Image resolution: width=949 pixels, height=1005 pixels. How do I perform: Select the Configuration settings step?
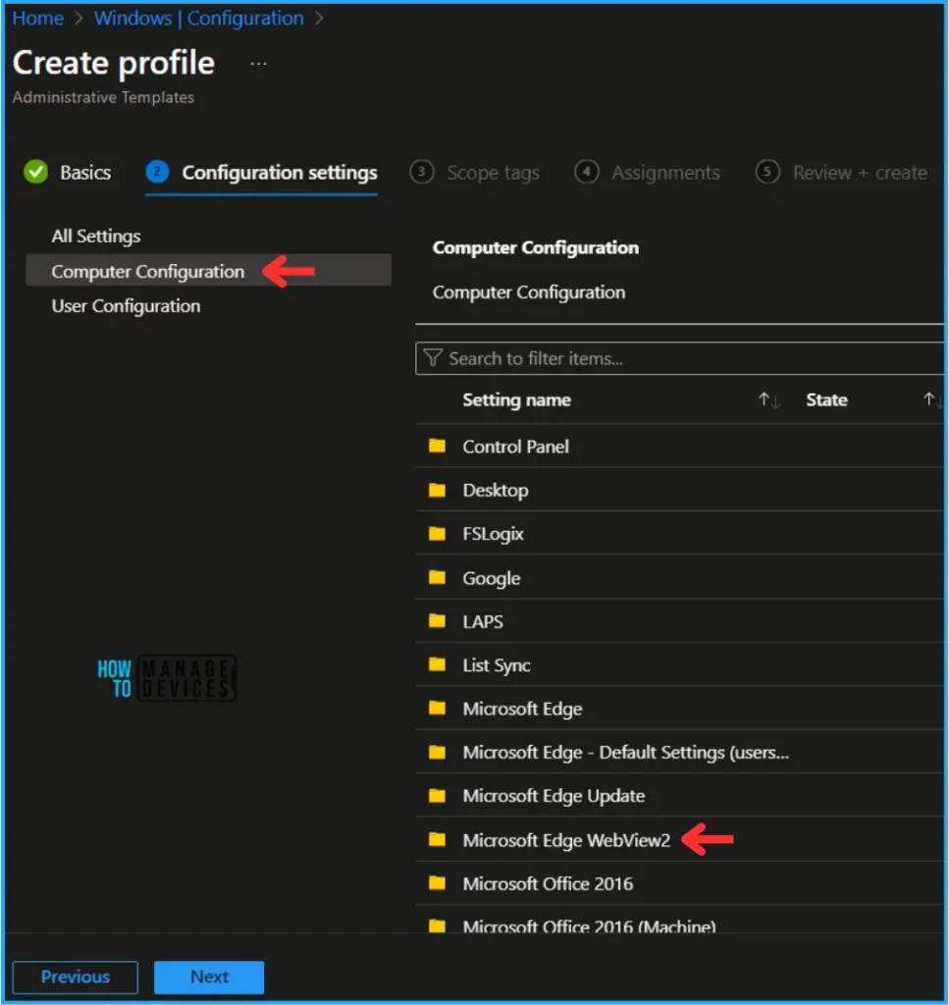click(261, 173)
